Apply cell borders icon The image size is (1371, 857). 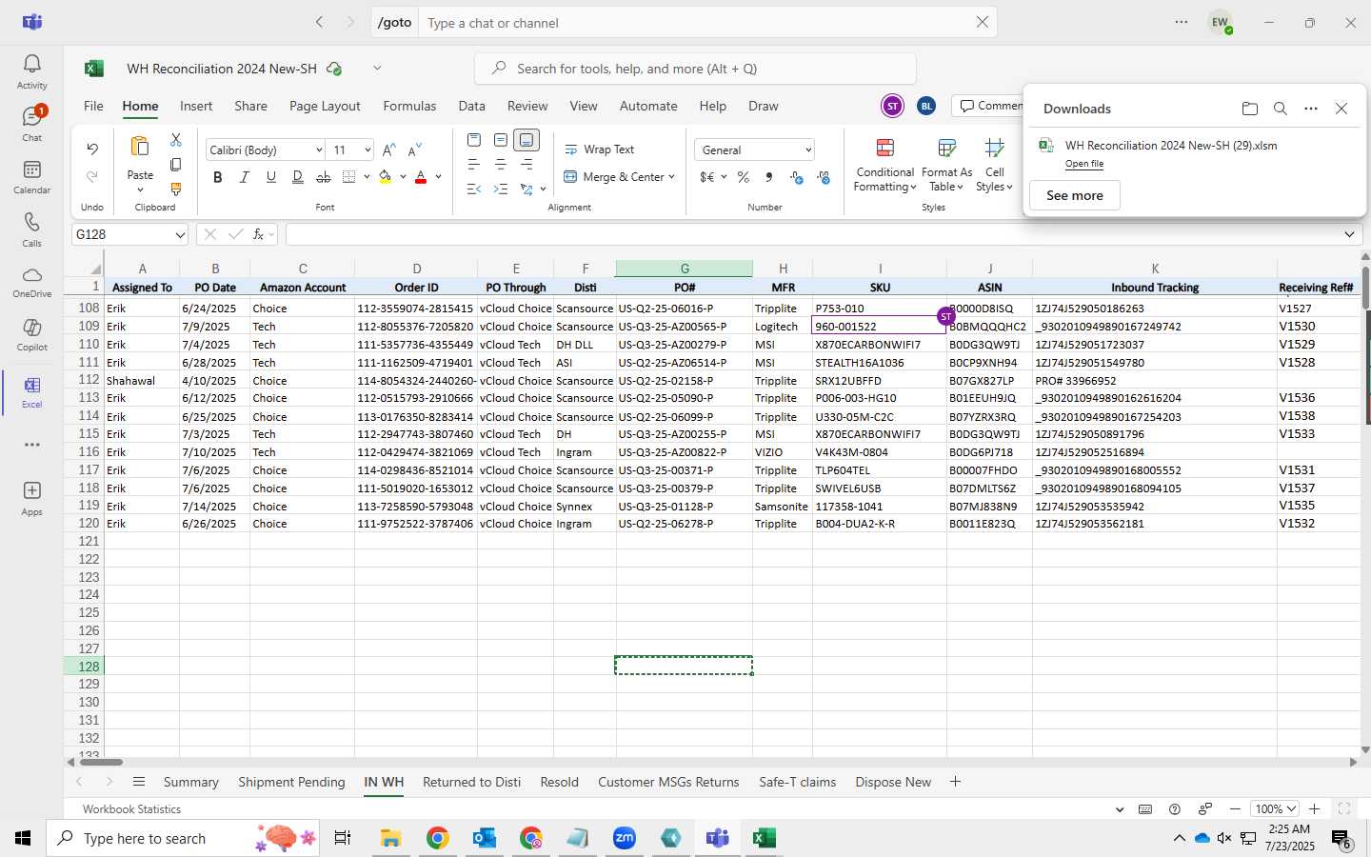(x=348, y=177)
